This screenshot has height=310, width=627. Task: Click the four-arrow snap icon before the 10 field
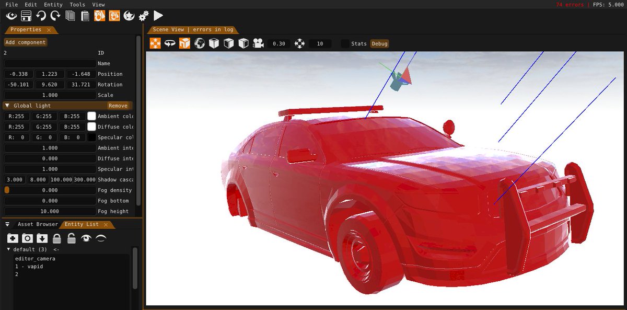tap(299, 43)
